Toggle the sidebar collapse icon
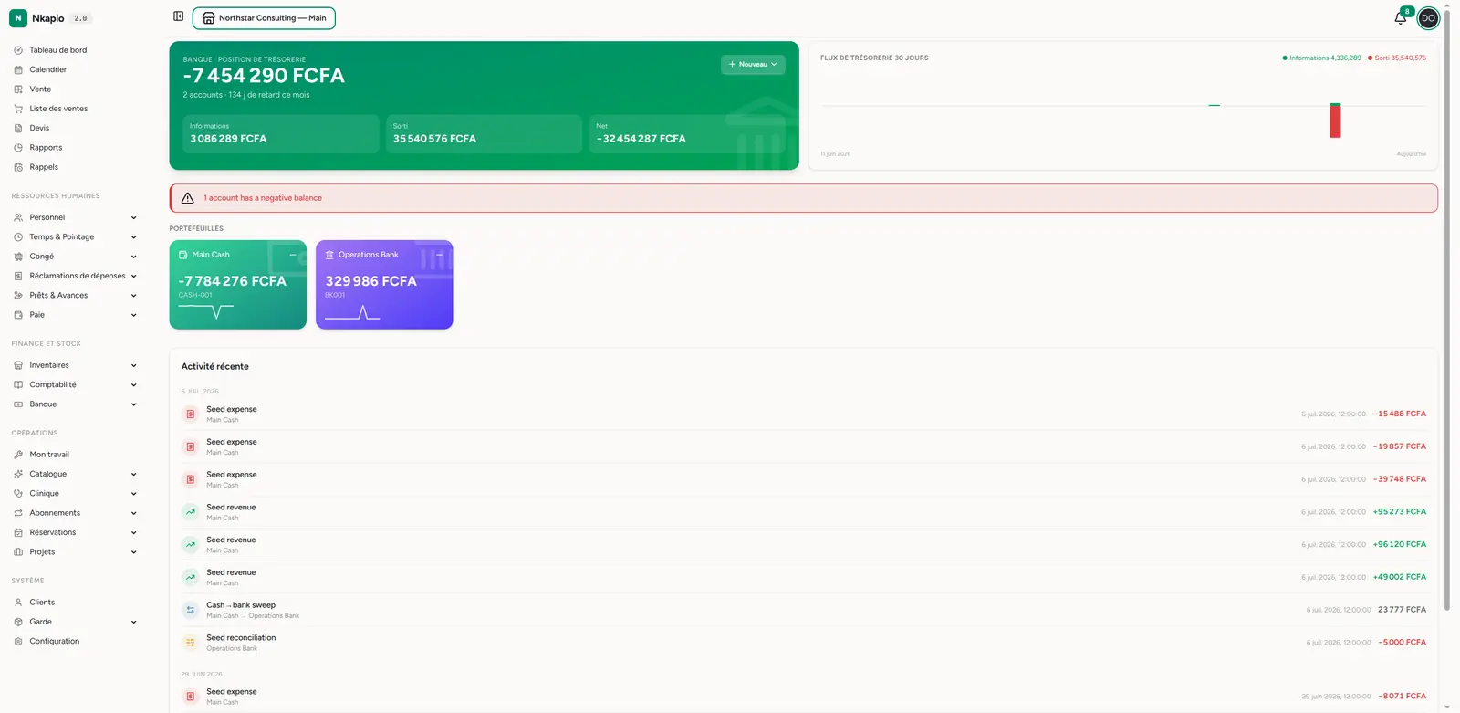1460x713 pixels. coord(179,16)
